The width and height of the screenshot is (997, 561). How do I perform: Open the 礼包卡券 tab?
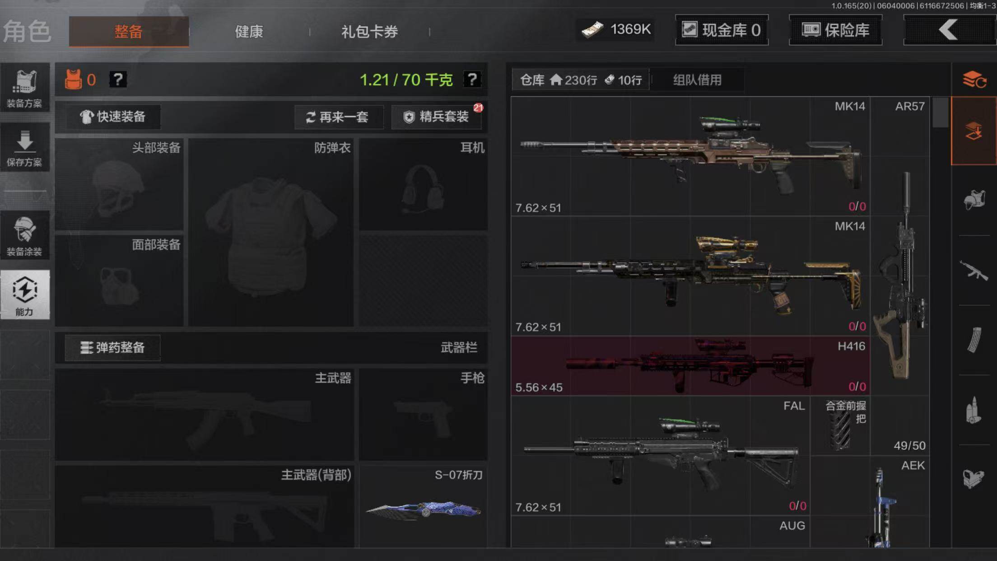click(x=369, y=32)
